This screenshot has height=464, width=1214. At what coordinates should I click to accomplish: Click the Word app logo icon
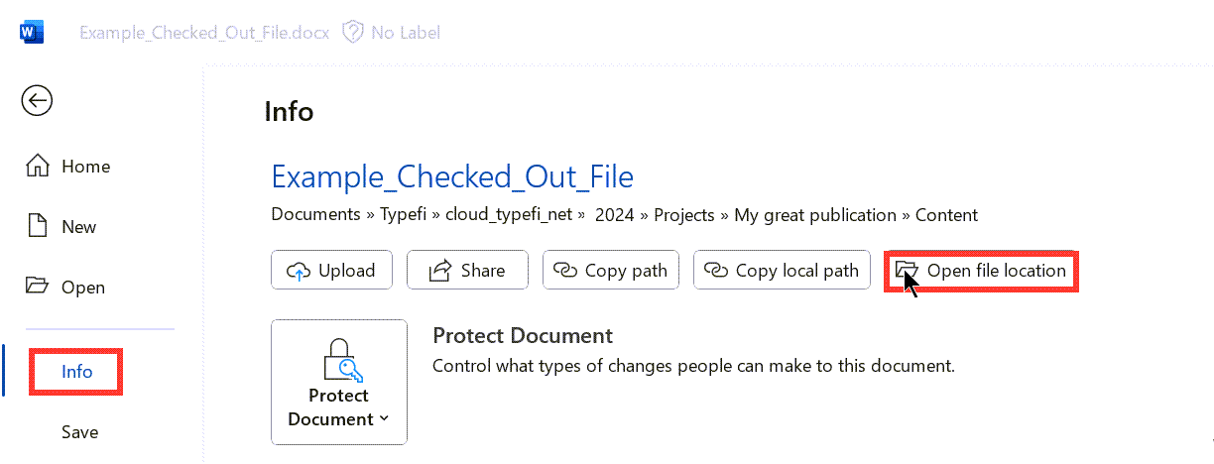(32, 32)
